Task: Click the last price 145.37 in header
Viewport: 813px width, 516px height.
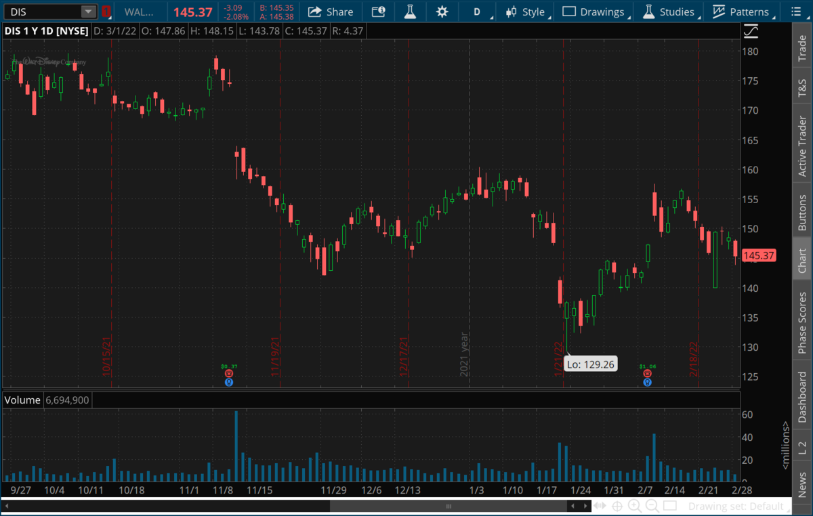Action: (x=193, y=12)
